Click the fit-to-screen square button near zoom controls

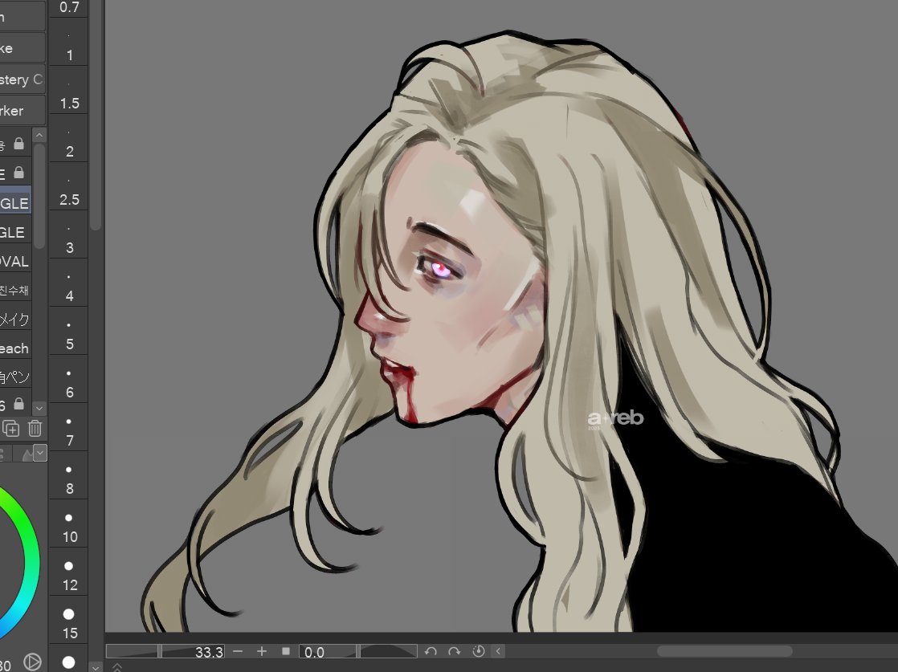tap(286, 651)
